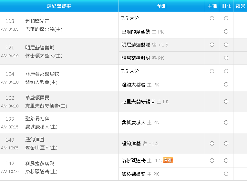247x181 pixels.
Task: Click game number 133
Action: pos(10,119)
